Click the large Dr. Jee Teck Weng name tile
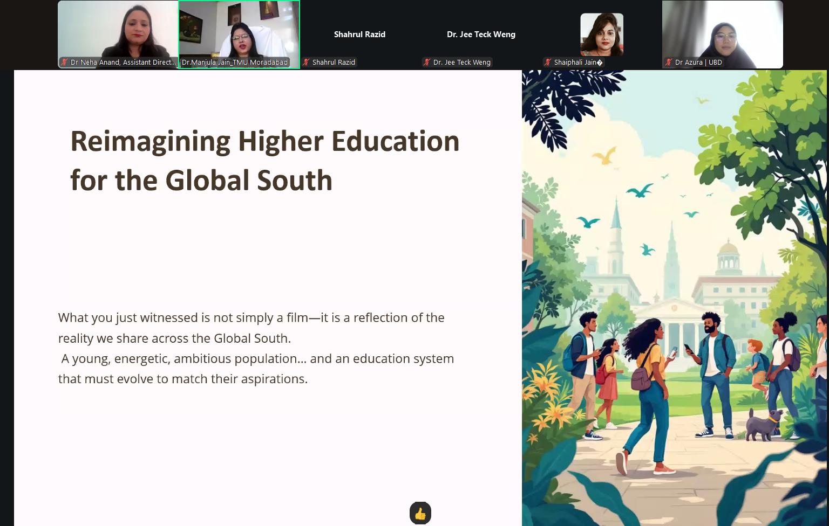 tap(481, 34)
